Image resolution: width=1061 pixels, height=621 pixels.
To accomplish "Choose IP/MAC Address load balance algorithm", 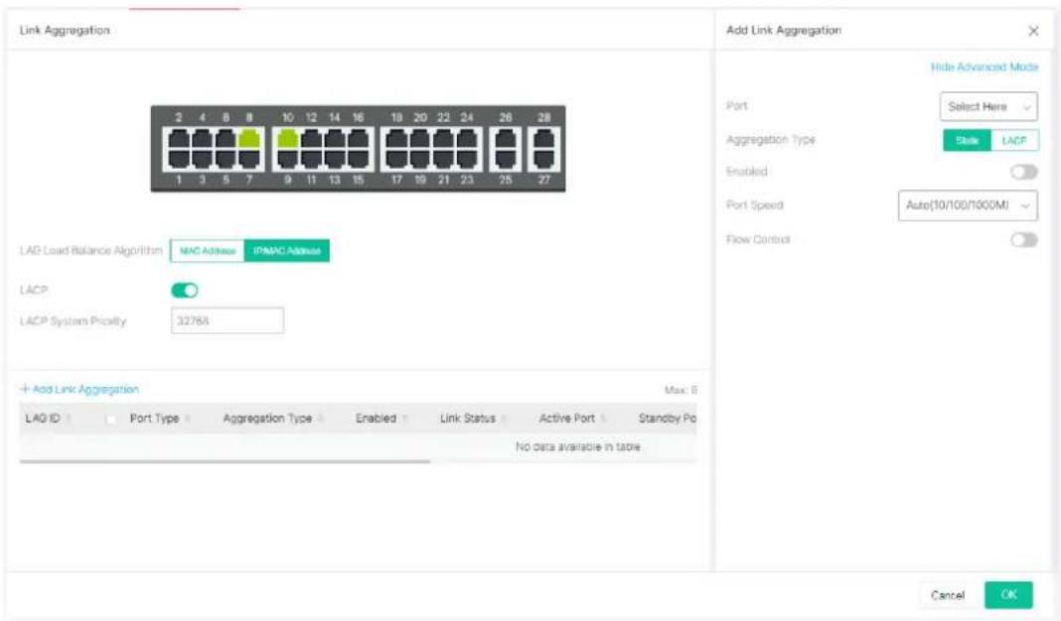I will tap(287, 251).
